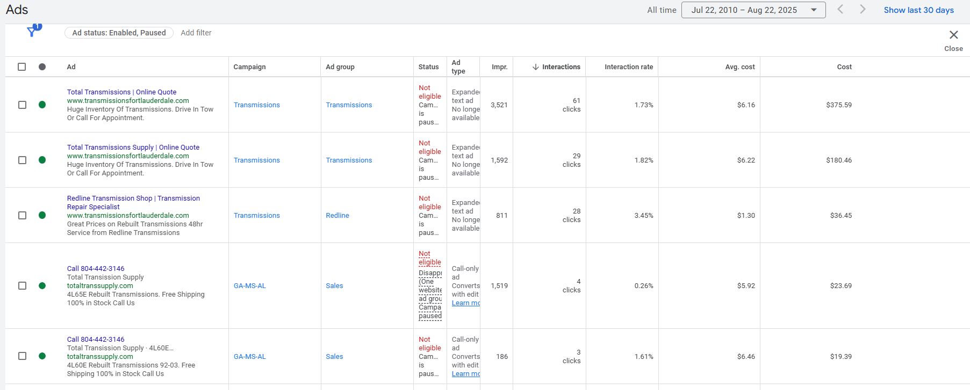The image size is (970, 390).
Task: Click the All time label
Action: pyautogui.click(x=662, y=10)
